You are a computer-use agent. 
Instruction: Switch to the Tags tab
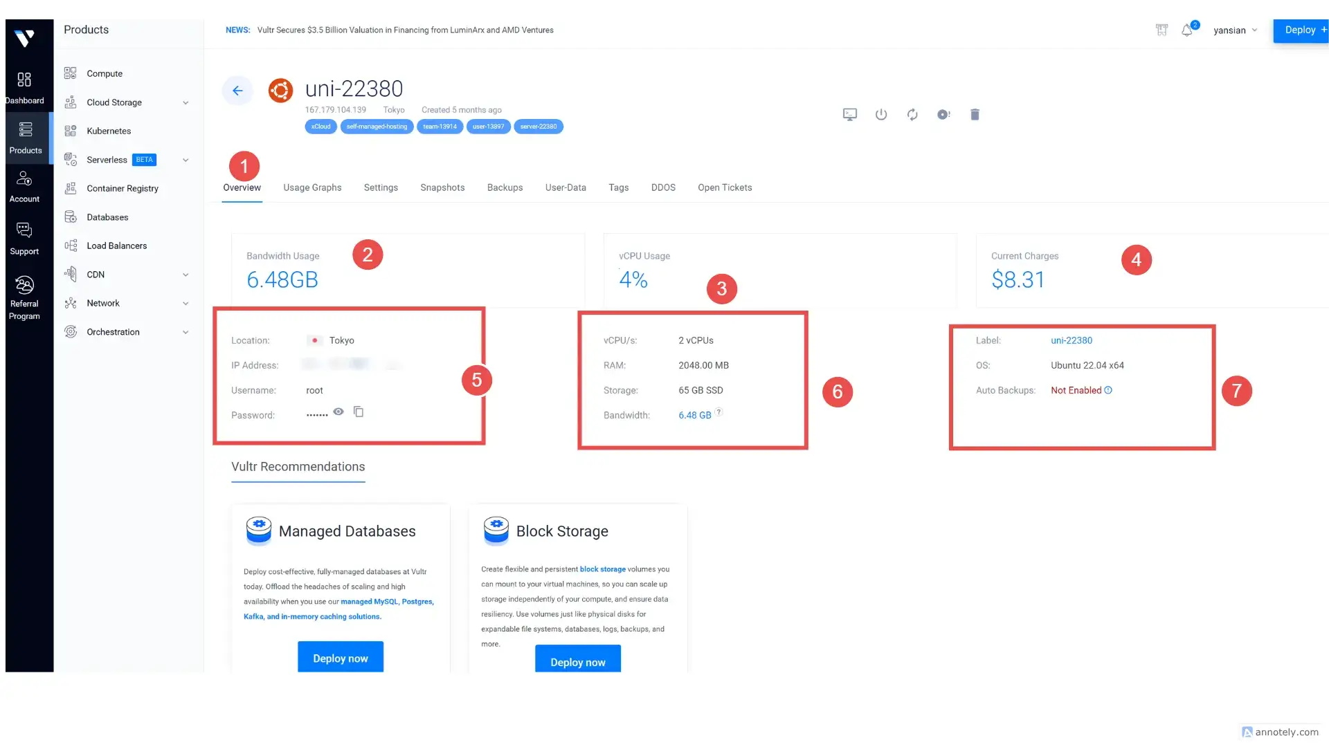pos(619,187)
